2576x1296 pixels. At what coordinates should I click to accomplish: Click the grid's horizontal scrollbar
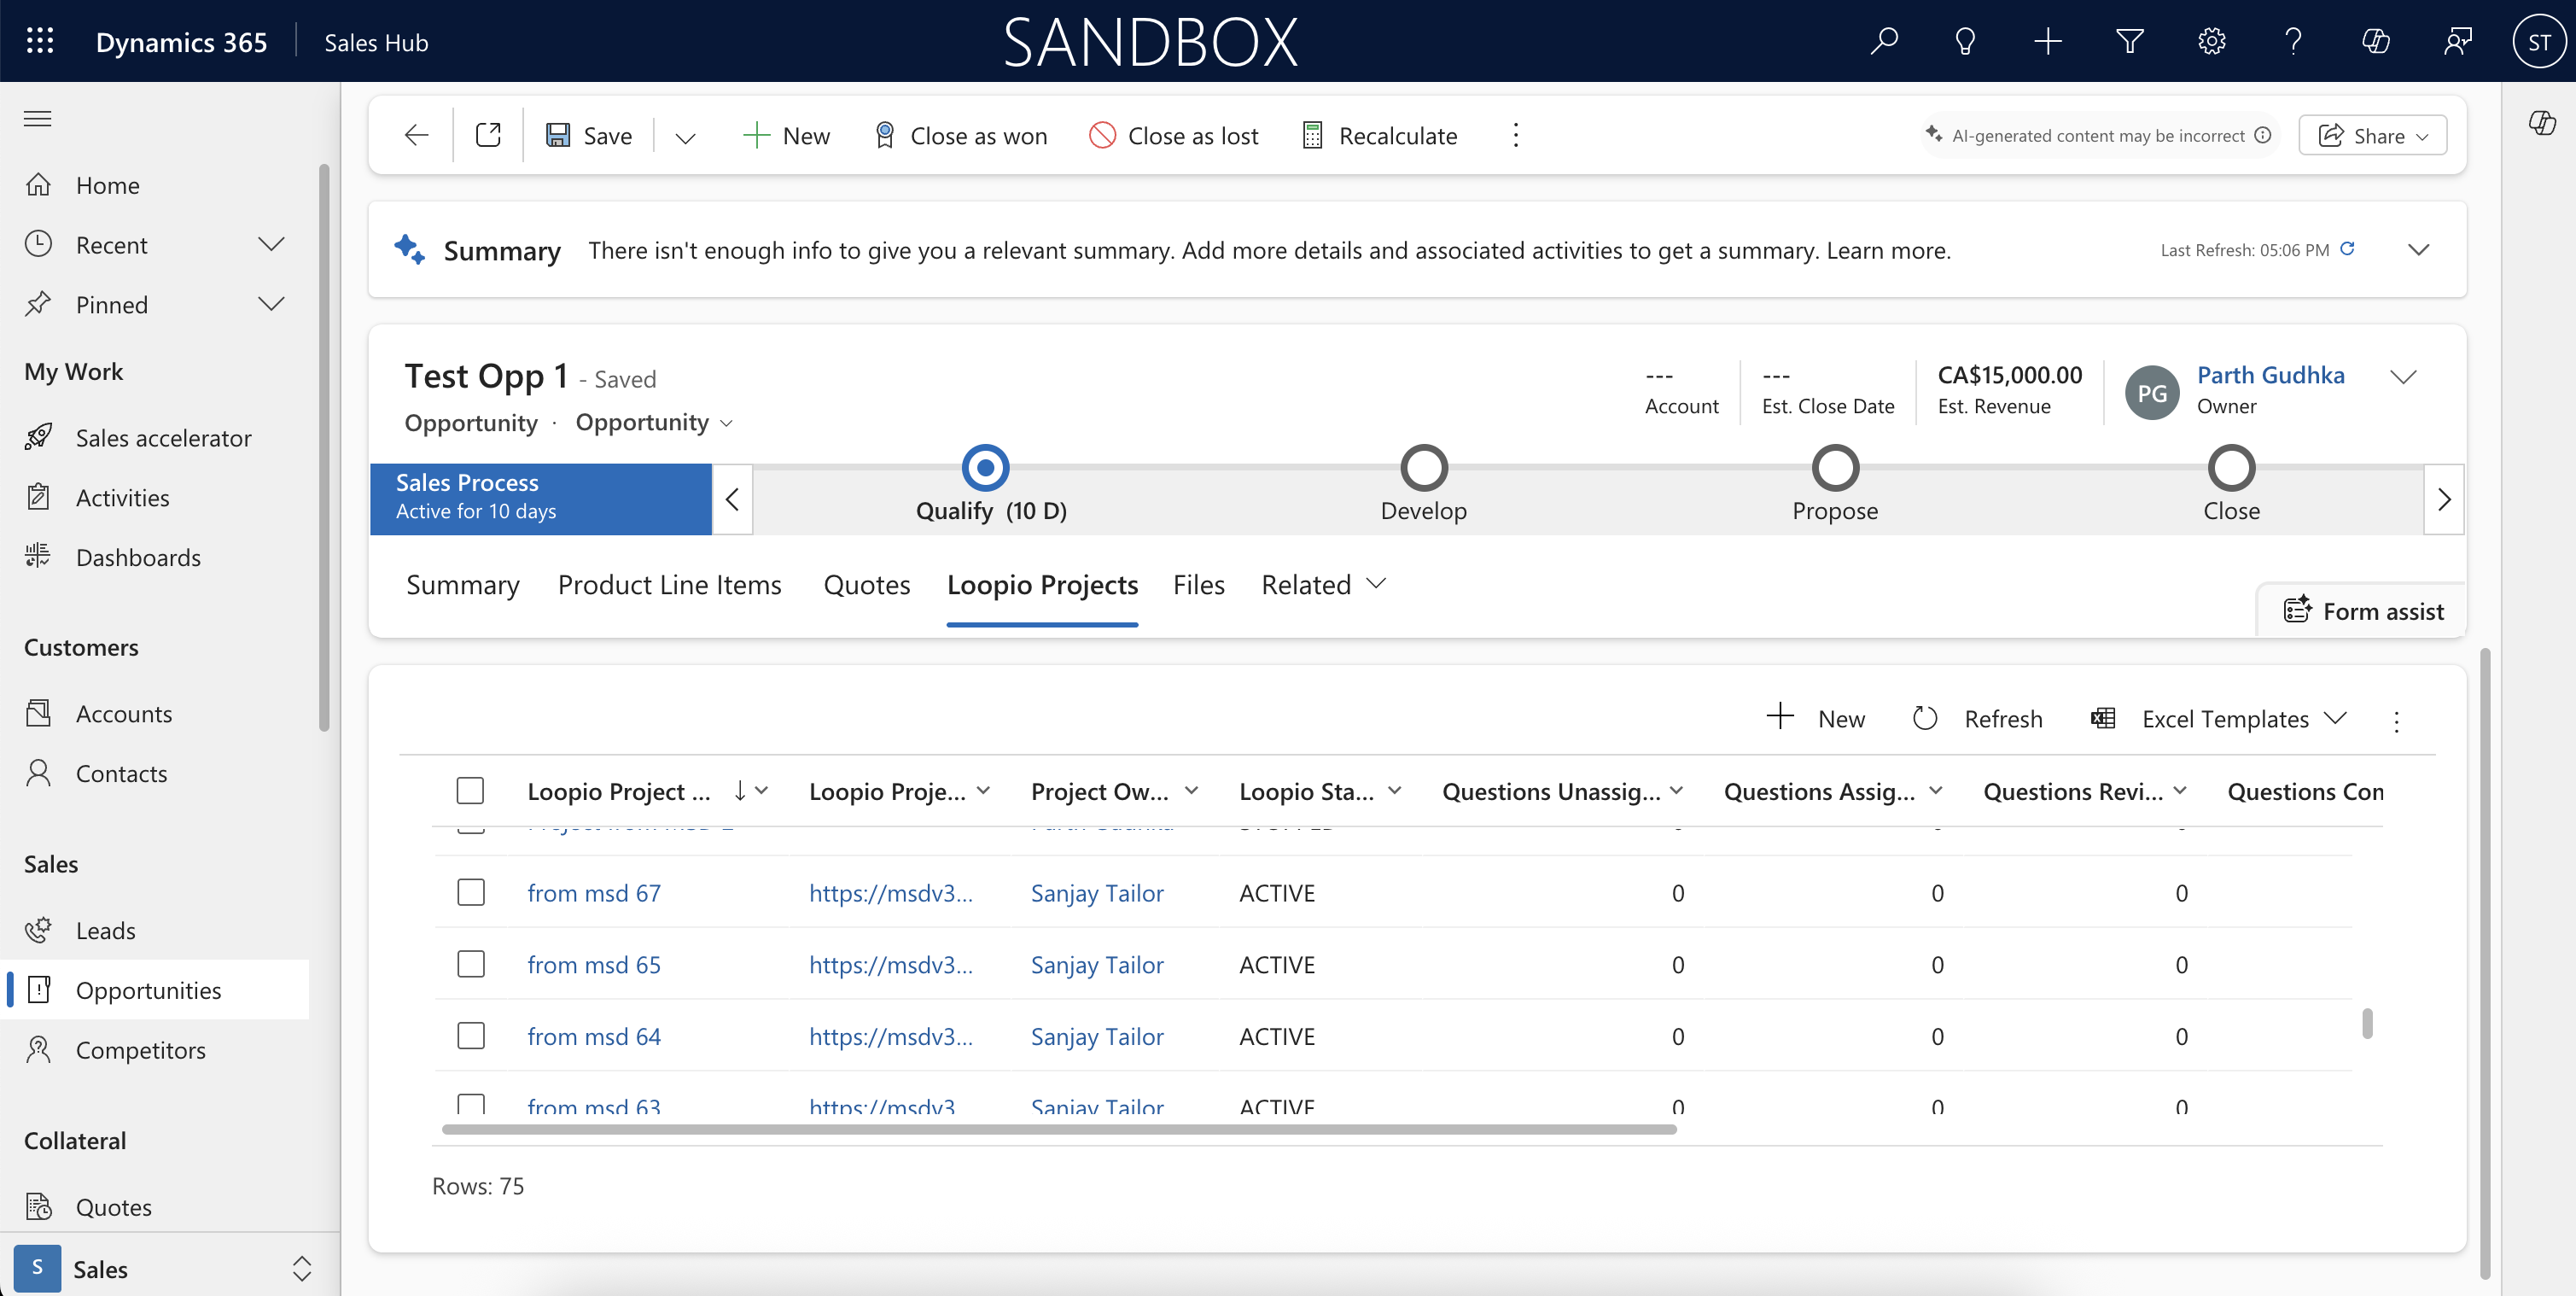click(x=1059, y=1130)
